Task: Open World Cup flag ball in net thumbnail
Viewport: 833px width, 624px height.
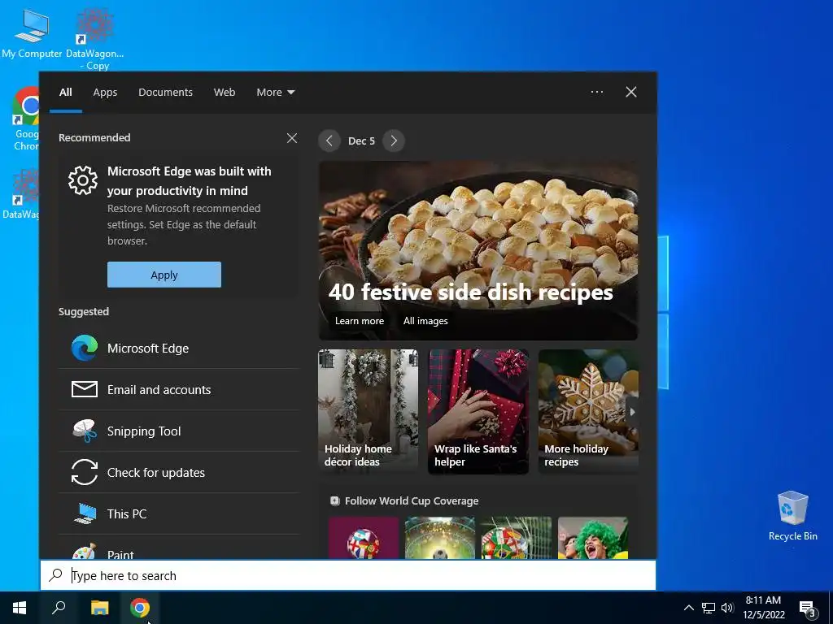Action: click(517, 538)
